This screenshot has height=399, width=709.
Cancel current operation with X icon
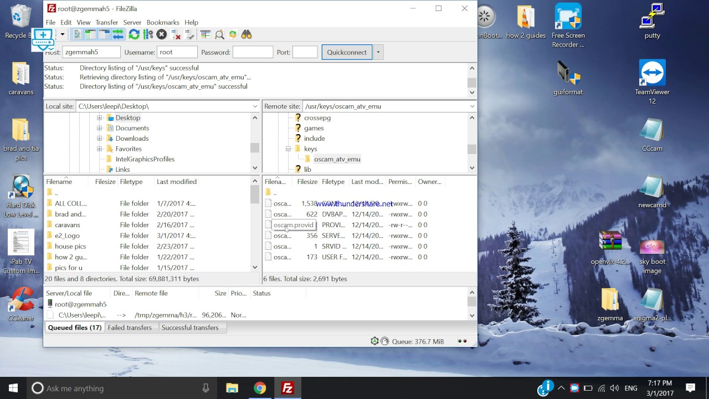(x=162, y=34)
